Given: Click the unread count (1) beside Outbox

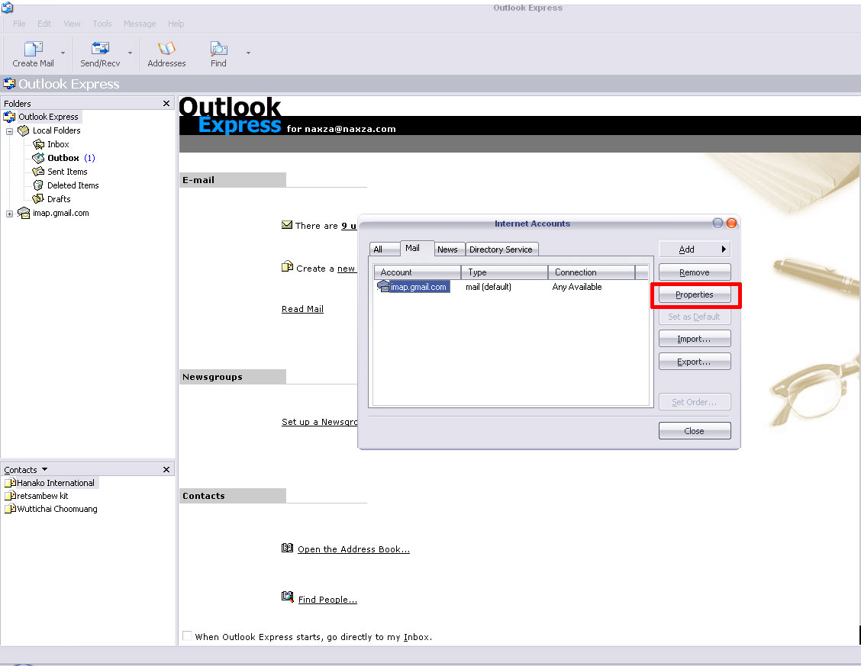Looking at the screenshot, I should tap(89, 158).
